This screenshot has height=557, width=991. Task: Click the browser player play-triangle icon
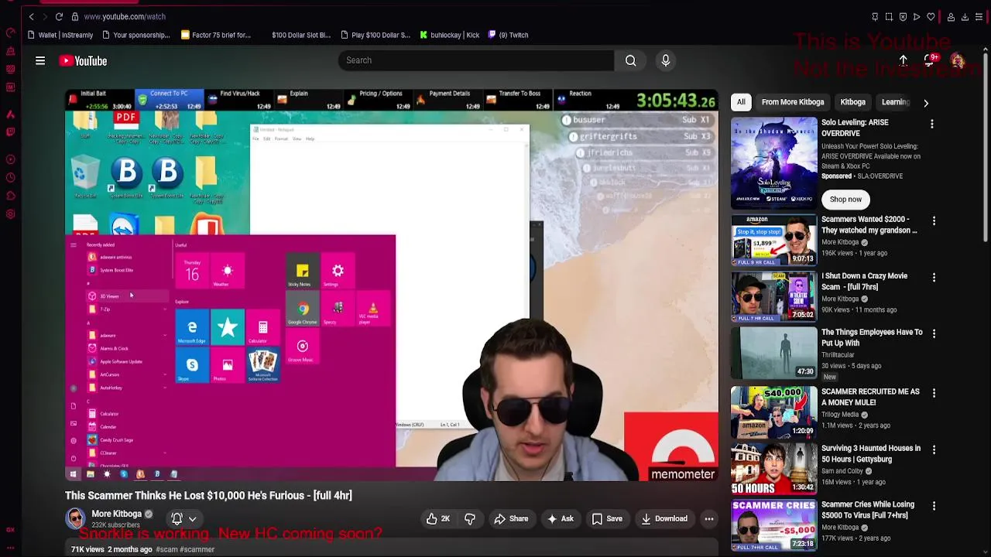(917, 16)
